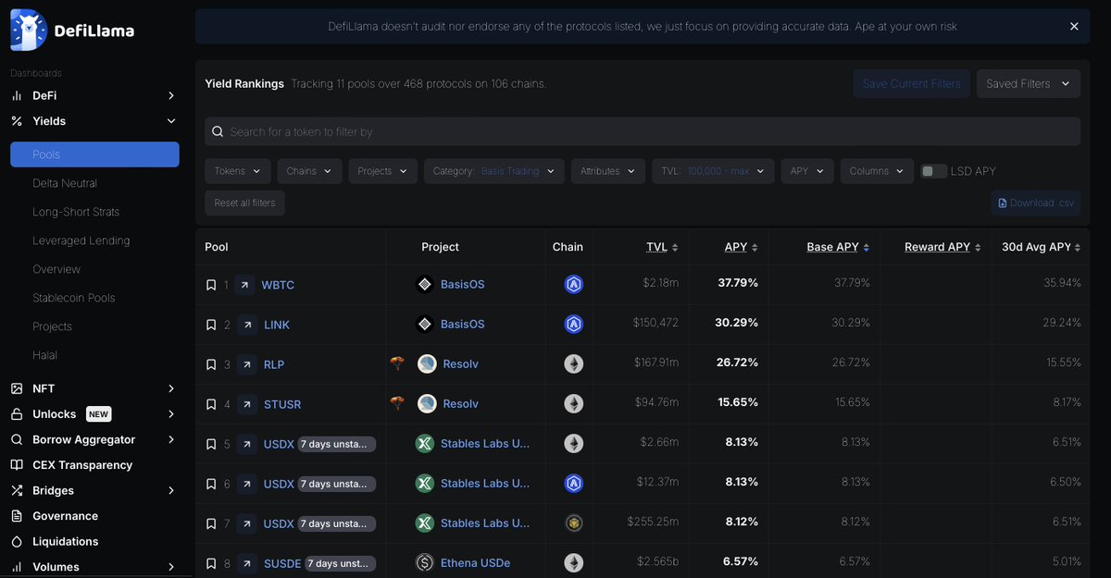
Task: Open the Chains filter dropdown
Action: tap(309, 171)
